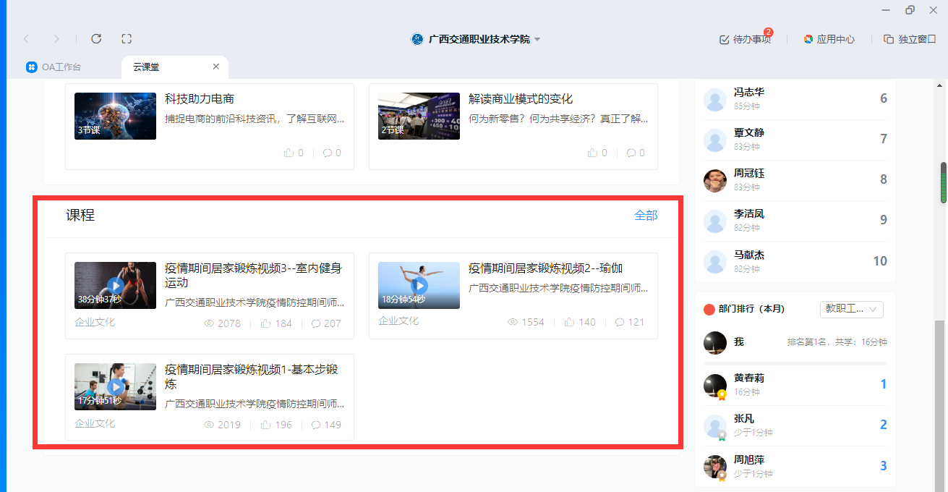Play the 基本步锻炼 video thumbnail
This screenshot has width=948, height=492.
pos(115,386)
